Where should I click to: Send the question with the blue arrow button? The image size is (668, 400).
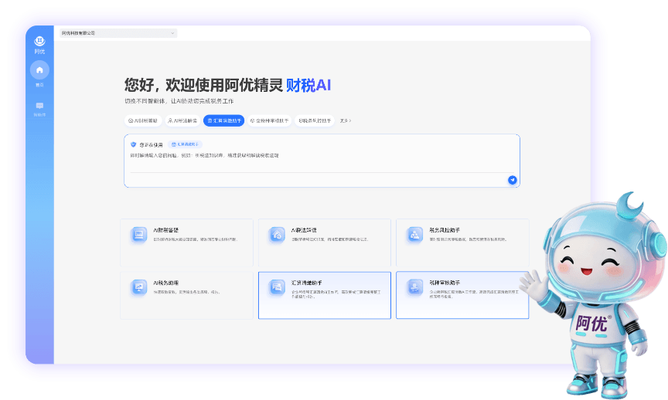(x=512, y=180)
